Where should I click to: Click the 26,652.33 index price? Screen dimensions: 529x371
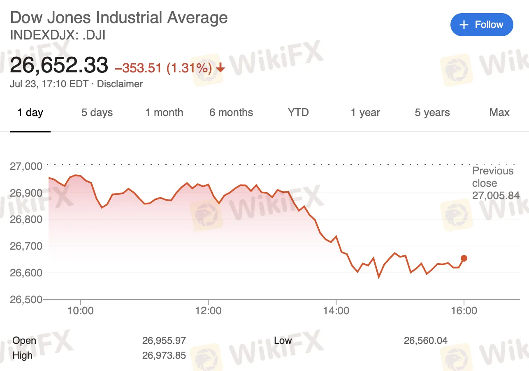click(x=59, y=65)
